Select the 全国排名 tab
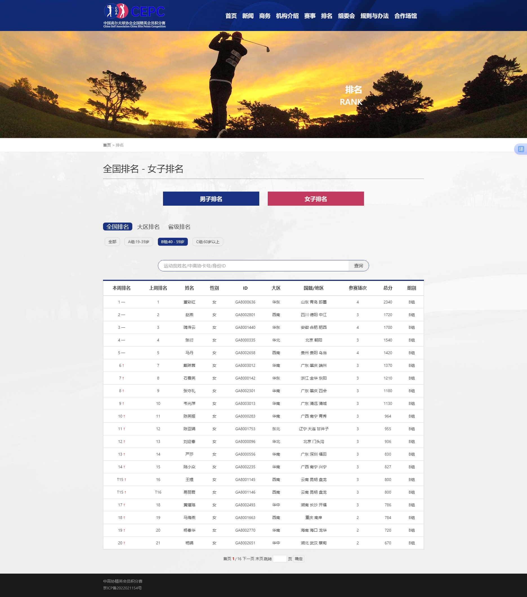The height and width of the screenshot is (597, 527). (117, 227)
